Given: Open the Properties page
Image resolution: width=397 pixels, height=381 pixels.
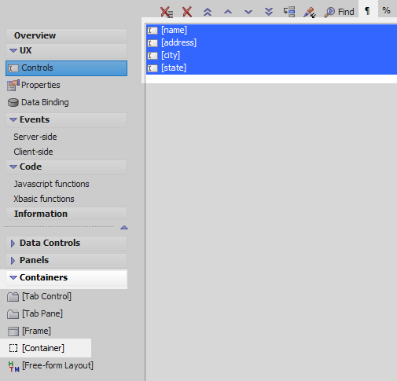Looking at the screenshot, I should coord(34,85).
